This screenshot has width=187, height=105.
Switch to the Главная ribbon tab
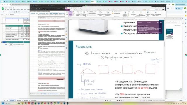72,10
